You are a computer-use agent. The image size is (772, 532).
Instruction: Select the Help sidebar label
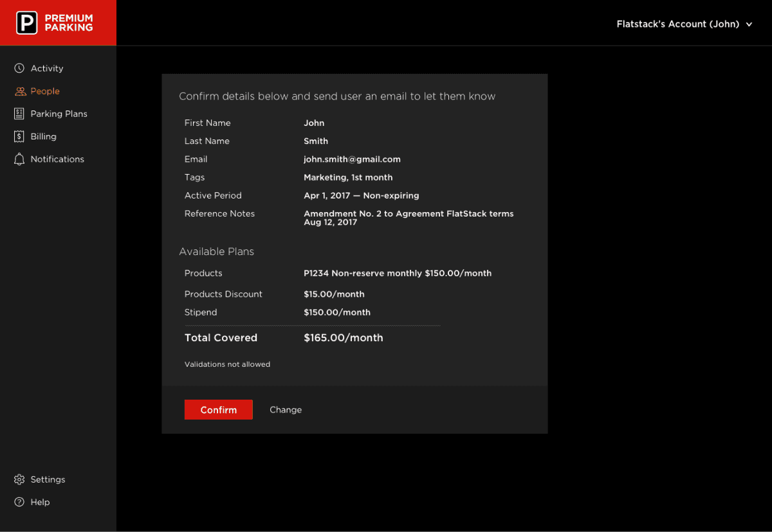click(40, 502)
